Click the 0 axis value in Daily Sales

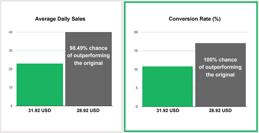click(11, 106)
